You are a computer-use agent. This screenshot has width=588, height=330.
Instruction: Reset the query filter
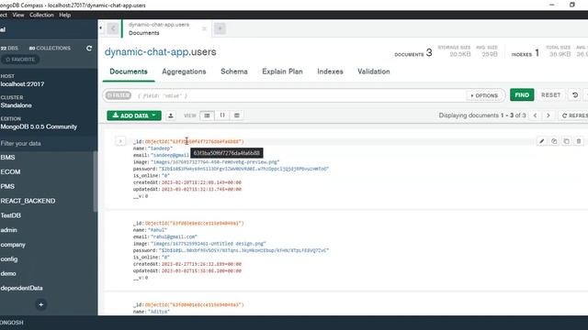tap(550, 95)
